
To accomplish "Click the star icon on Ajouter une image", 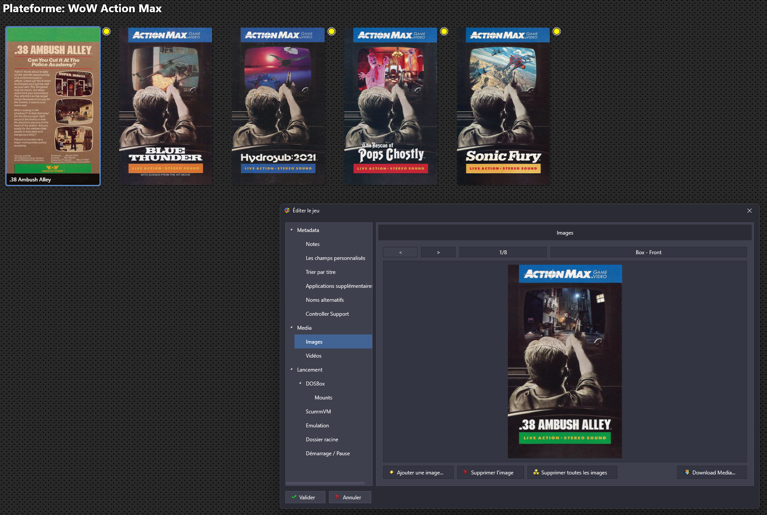I will click(x=391, y=472).
